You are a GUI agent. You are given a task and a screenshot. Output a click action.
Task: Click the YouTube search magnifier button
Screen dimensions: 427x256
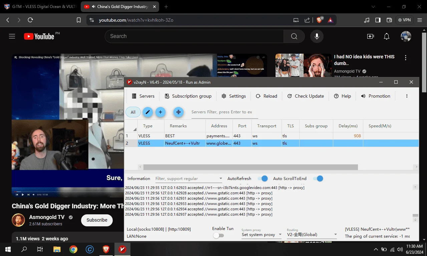pos(294,36)
